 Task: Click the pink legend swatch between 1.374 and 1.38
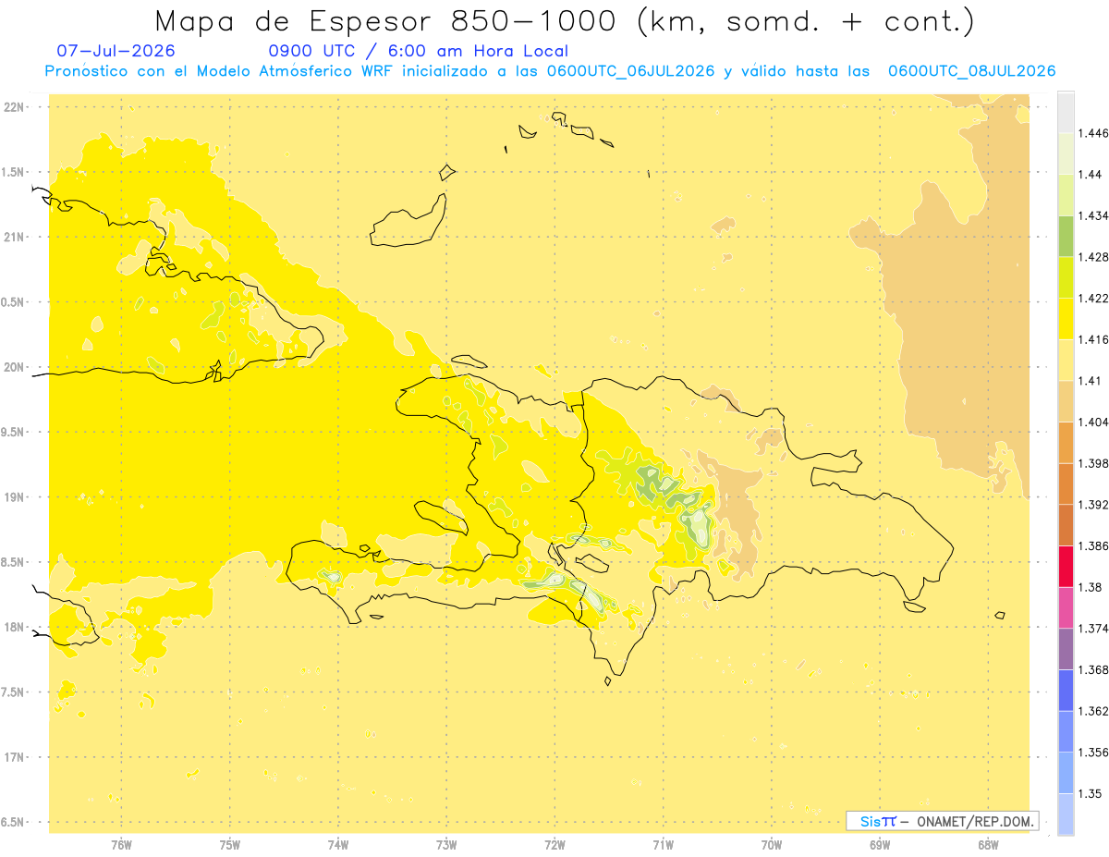1066,608
